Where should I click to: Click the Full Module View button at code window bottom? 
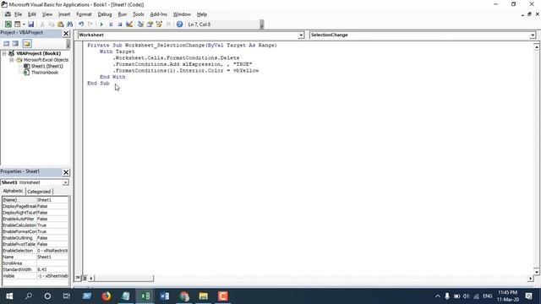(x=84, y=278)
